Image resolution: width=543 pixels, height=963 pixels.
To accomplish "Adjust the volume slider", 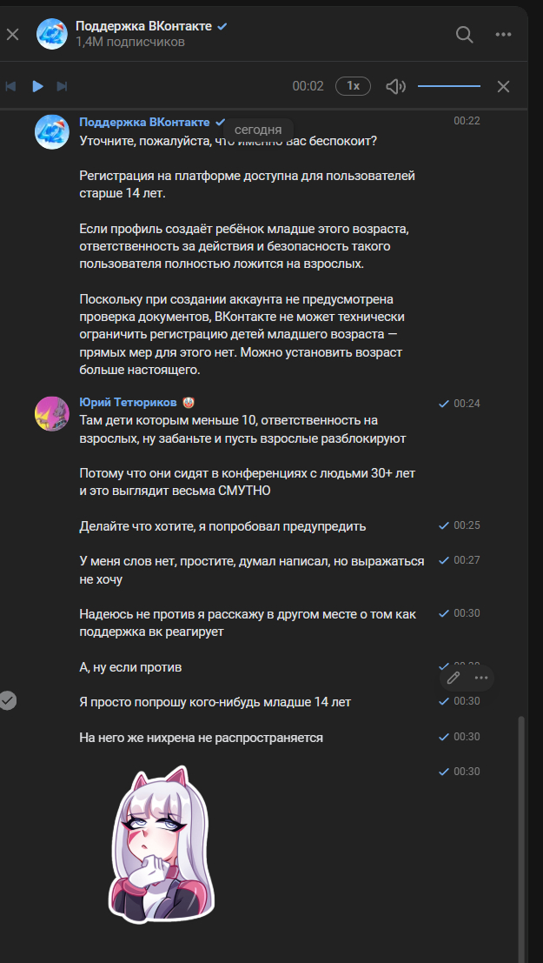I will (448, 85).
